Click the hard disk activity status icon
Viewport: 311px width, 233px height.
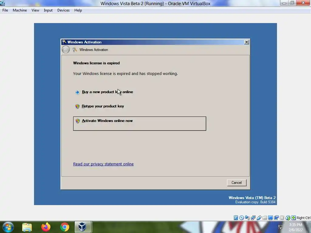[x=236, y=218]
